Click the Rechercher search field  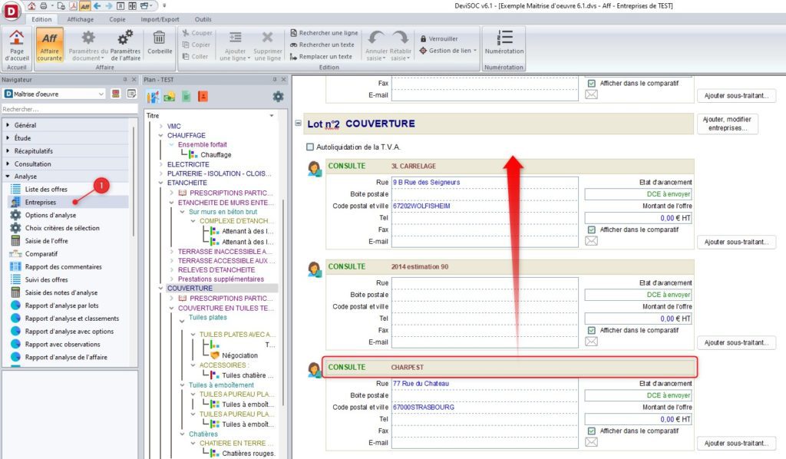point(70,109)
